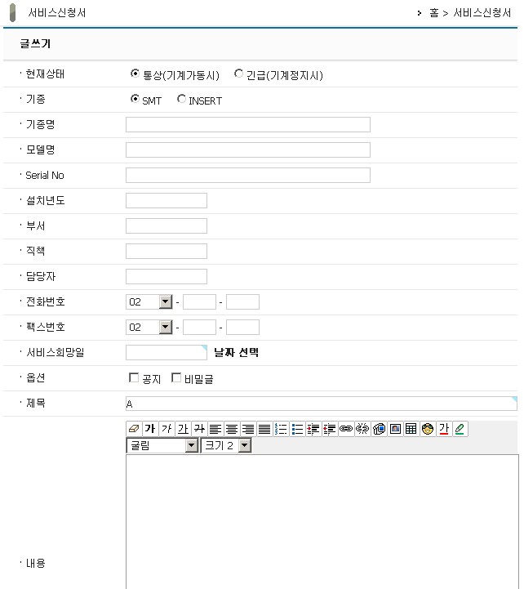Image resolution: width=524 pixels, height=589 pixels.
Task: Focus the 부서 input field
Action: pos(167,226)
